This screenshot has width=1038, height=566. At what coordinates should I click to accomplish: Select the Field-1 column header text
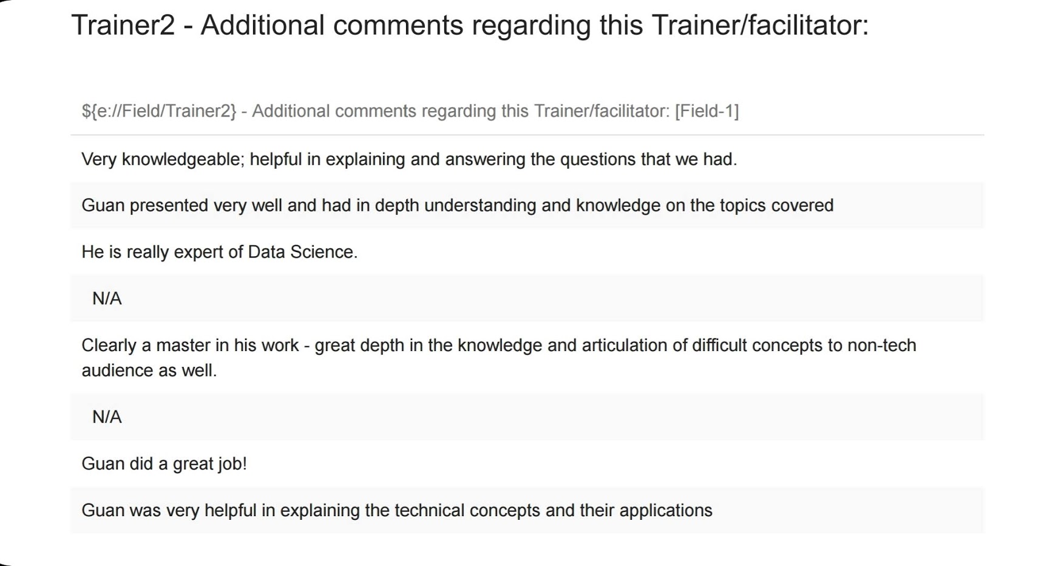coord(410,111)
